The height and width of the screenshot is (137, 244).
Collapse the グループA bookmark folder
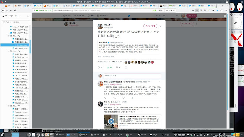click(9, 36)
